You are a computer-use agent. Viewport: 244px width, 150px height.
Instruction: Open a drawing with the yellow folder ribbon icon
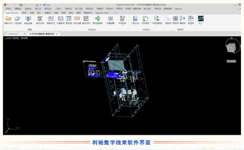[x=8, y=19]
